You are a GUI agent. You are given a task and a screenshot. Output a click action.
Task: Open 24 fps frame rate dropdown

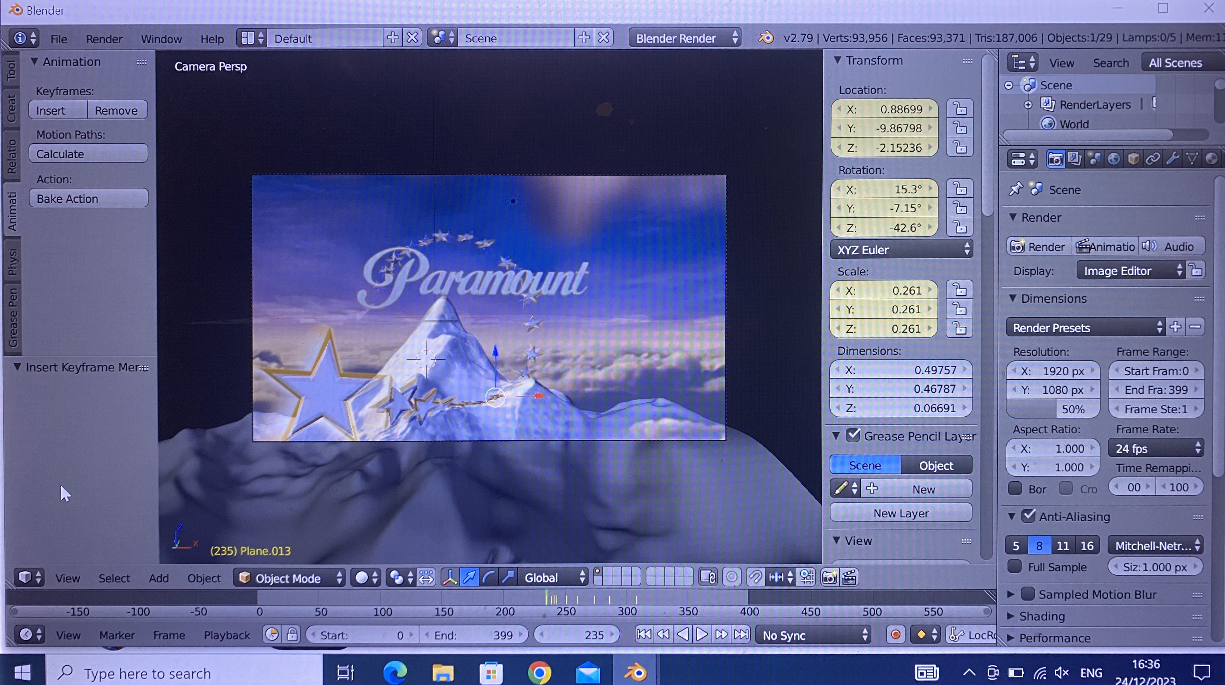coord(1155,448)
